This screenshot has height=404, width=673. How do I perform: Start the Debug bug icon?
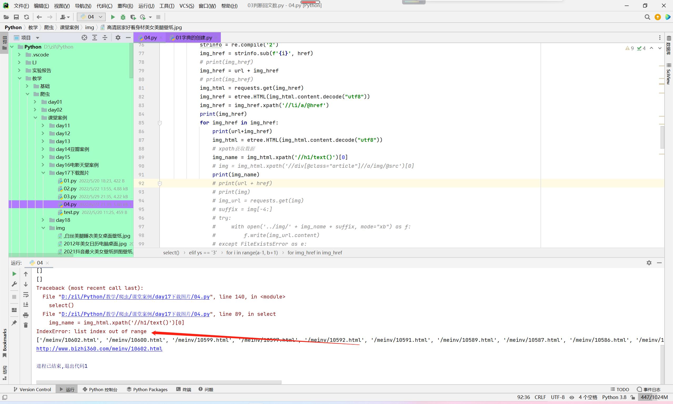tap(123, 17)
